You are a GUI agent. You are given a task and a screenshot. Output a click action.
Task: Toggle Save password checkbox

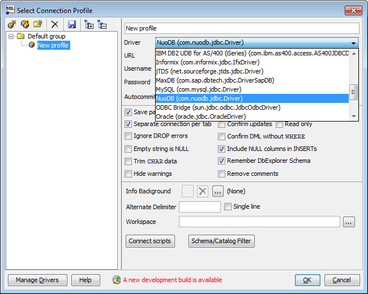click(128, 112)
